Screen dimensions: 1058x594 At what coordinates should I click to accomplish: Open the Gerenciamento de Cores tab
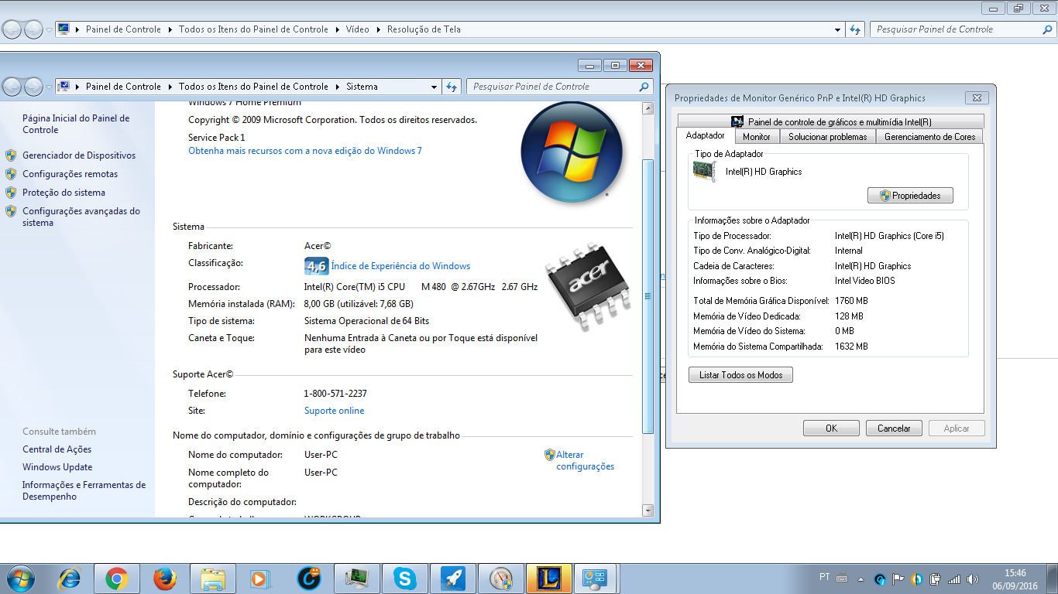pyautogui.click(x=929, y=136)
